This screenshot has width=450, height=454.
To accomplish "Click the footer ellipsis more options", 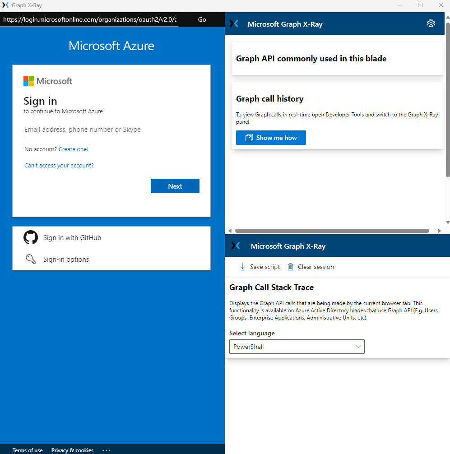I will [106, 450].
